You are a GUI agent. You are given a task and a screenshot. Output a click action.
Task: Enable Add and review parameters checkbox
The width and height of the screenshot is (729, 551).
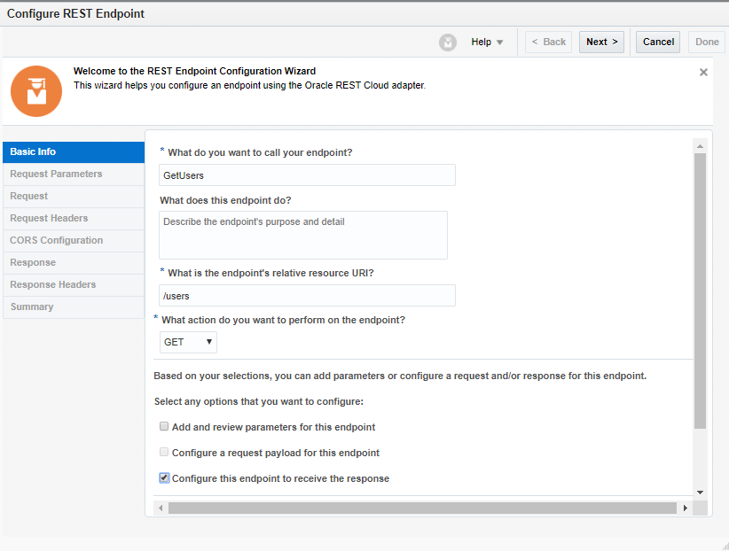164,427
